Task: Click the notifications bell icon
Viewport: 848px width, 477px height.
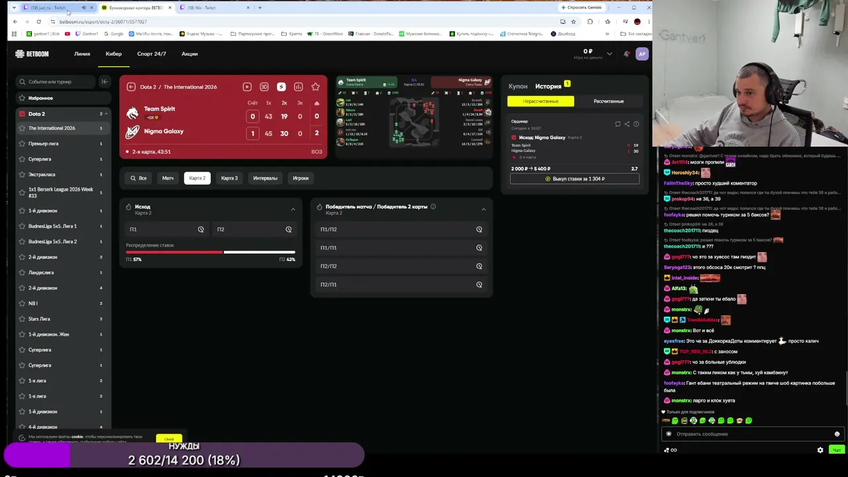Action: pyautogui.click(x=626, y=54)
